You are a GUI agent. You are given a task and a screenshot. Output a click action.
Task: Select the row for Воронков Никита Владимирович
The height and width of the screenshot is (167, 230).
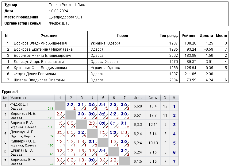(115, 56)
